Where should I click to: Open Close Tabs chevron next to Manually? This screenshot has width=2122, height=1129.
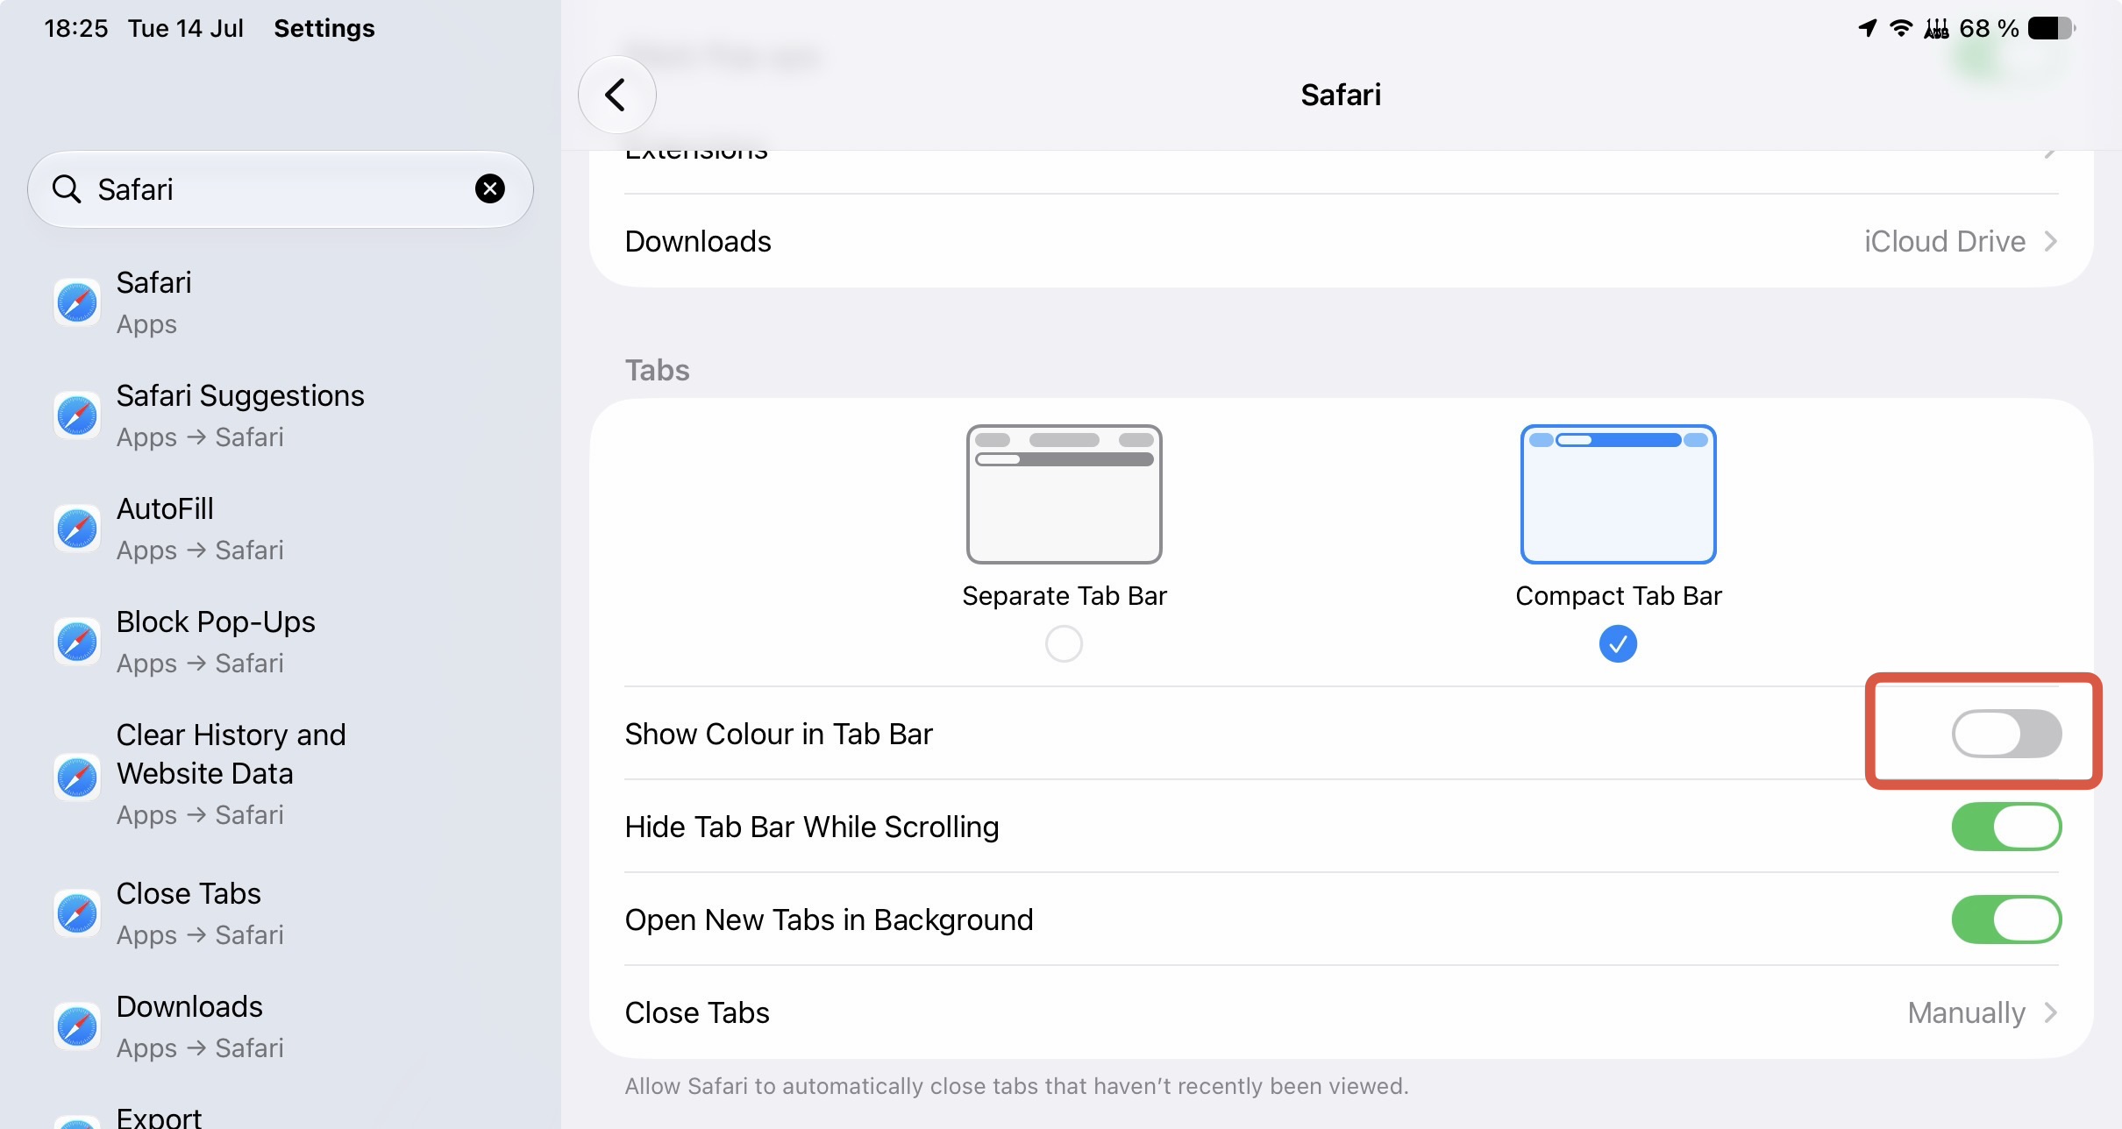click(2050, 1012)
